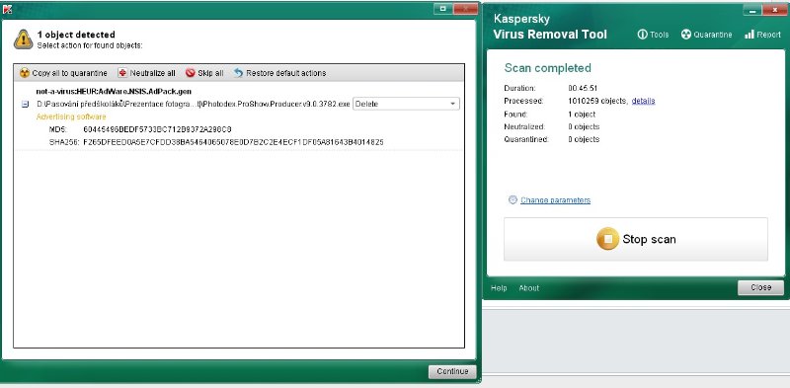Click the Found 1 object value
The image size is (790, 388).
click(x=582, y=115)
